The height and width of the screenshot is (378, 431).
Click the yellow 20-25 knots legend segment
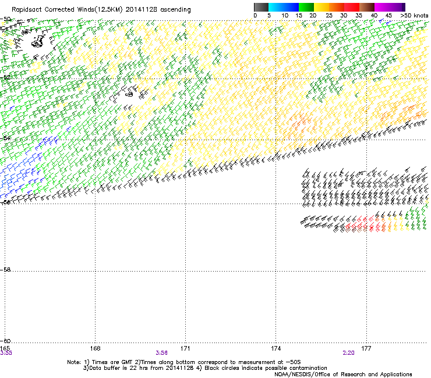[x=322, y=7]
